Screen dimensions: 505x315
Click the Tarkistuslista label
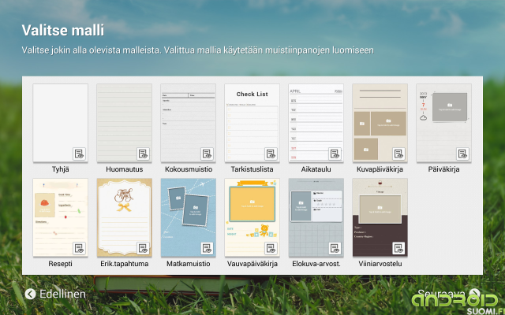(252, 169)
